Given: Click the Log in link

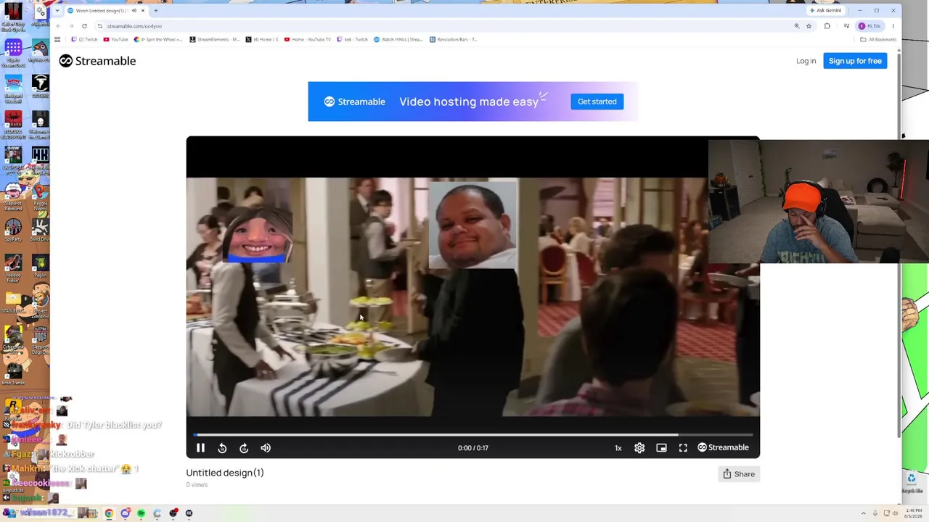Looking at the screenshot, I should (x=806, y=61).
